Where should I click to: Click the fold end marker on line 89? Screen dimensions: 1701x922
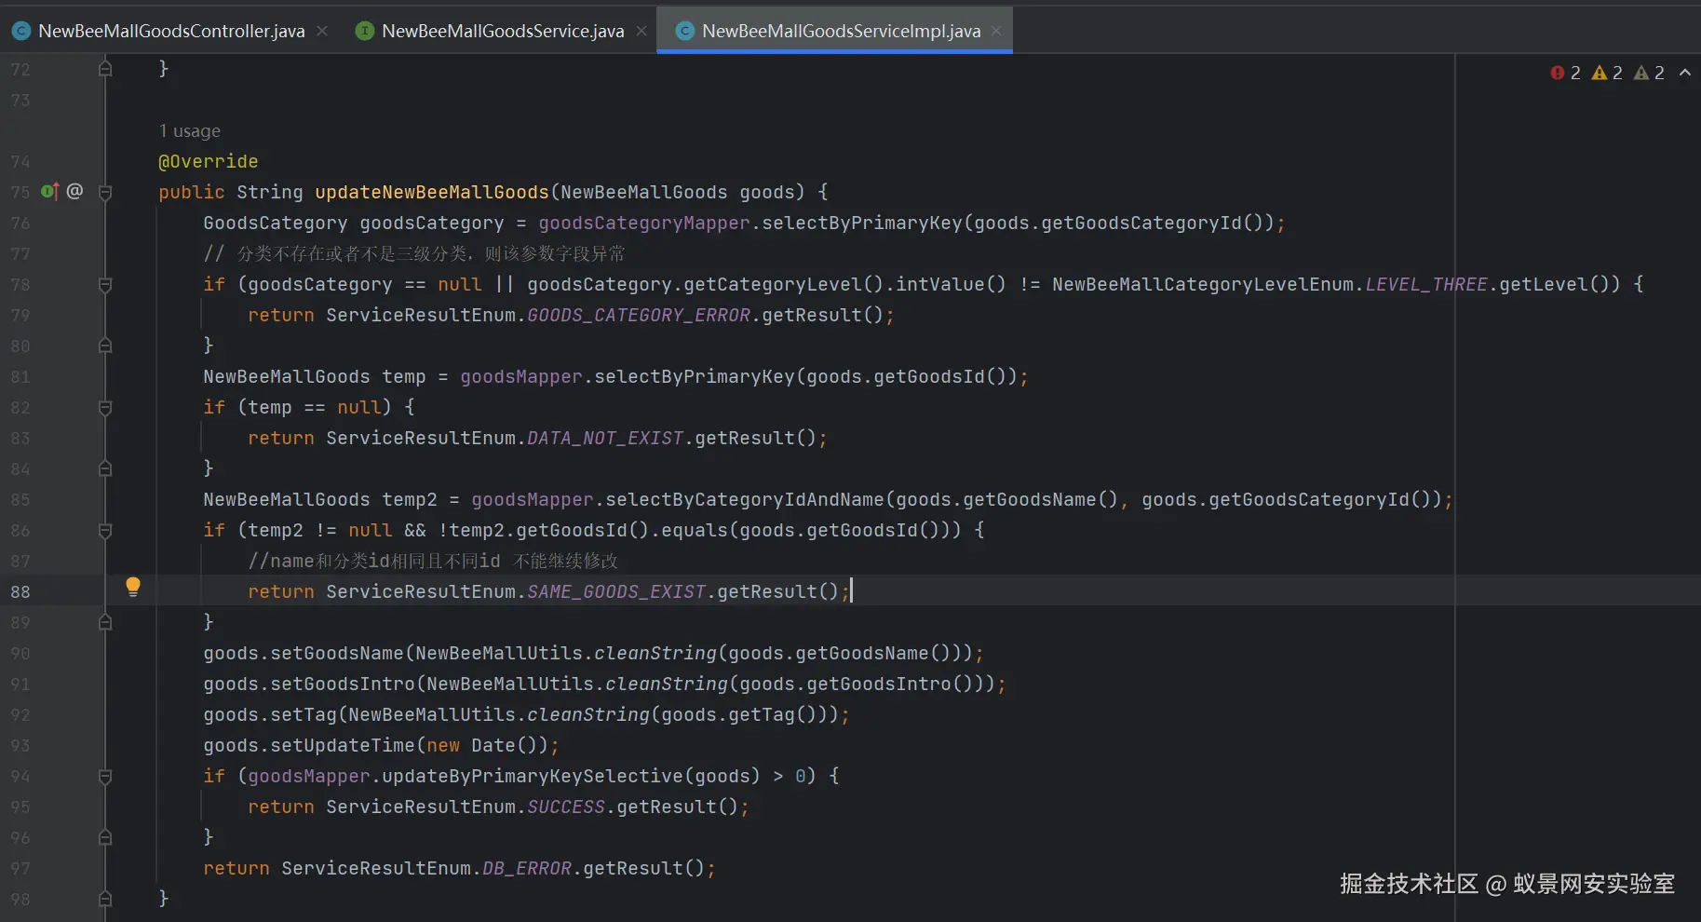[x=105, y=622]
